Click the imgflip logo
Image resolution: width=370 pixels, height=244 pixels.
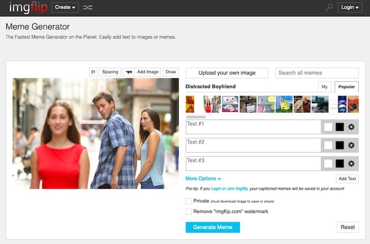[x=27, y=7]
